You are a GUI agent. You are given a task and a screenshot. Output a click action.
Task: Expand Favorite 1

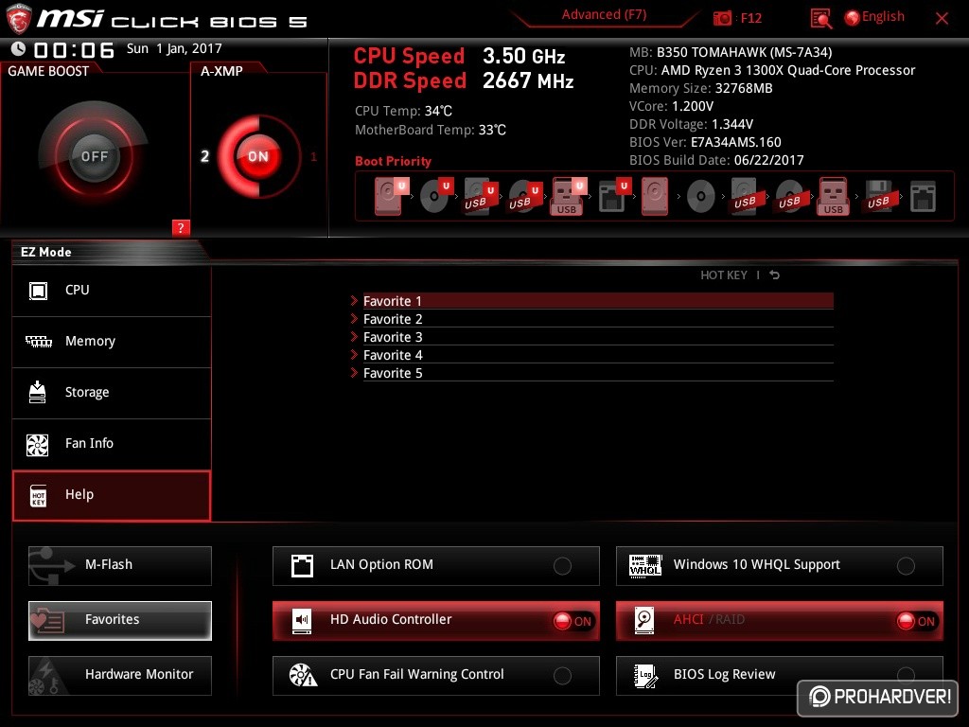coord(592,301)
